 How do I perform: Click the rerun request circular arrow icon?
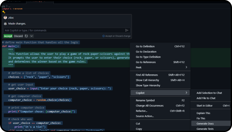click(26, 36)
